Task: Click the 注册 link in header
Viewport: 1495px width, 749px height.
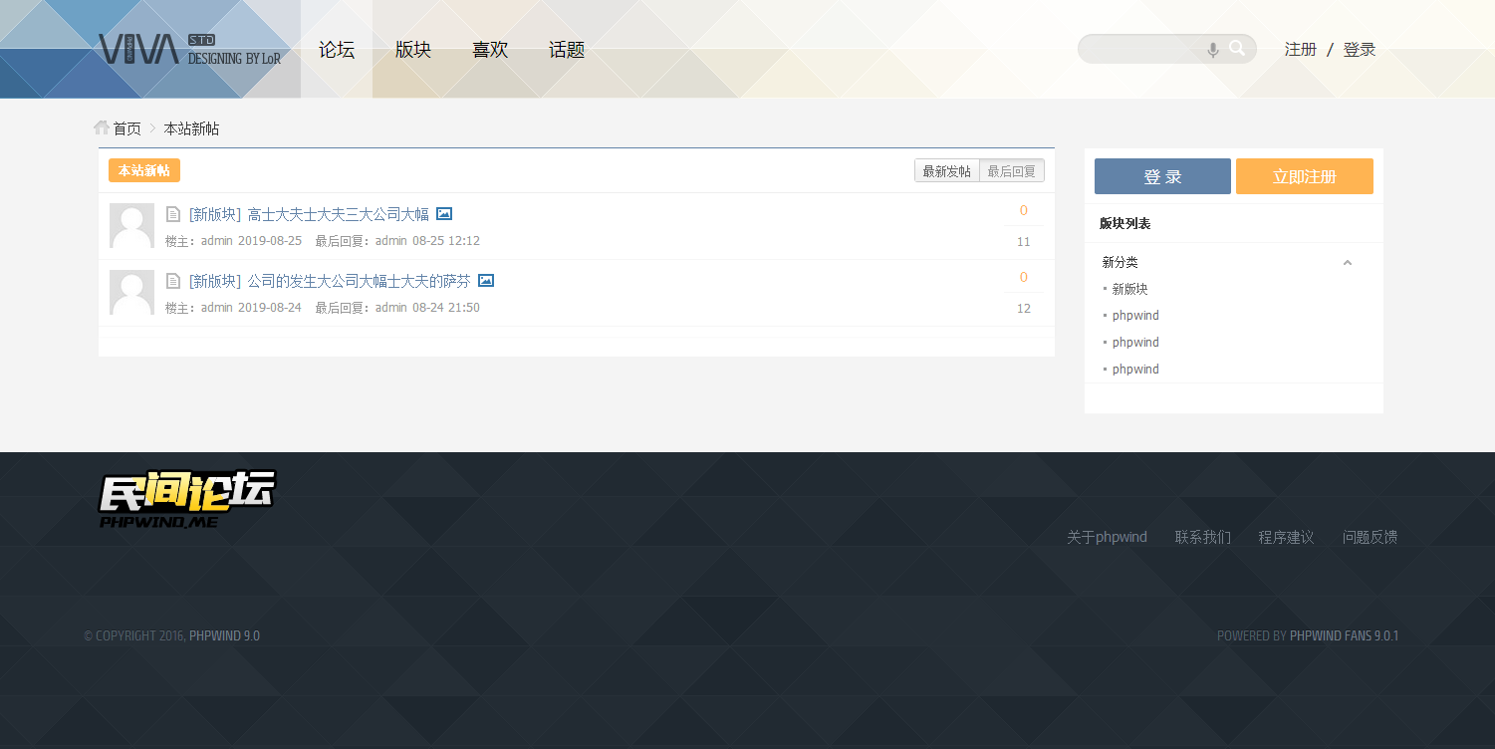Action: (1301, 49)
